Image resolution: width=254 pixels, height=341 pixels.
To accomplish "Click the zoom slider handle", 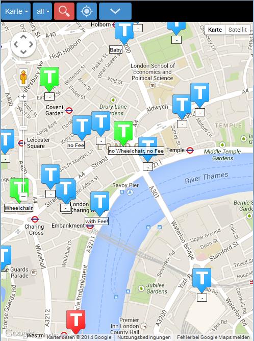I will point(23,128).
